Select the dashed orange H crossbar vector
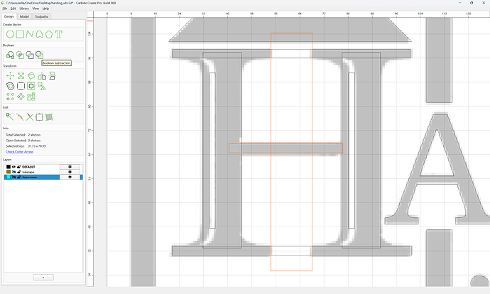The width and height of the screenshot is (490, 294). (285, 148)
